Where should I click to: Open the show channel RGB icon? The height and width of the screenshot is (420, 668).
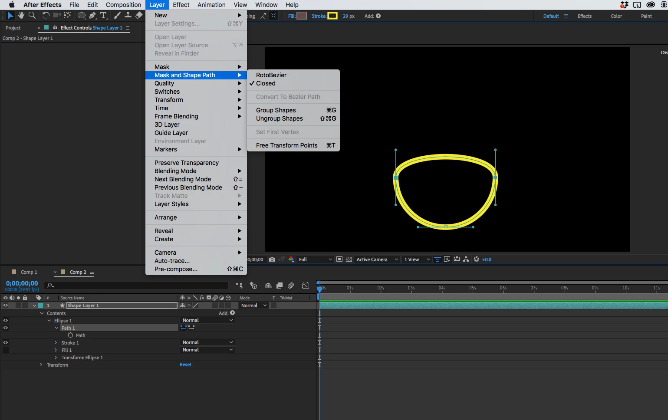point(291,259)
